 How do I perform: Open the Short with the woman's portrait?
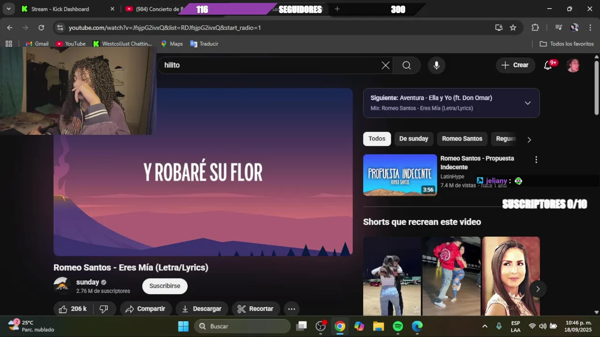point(511,276)
